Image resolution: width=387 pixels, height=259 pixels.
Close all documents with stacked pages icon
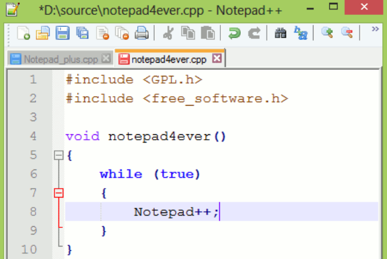122,33
